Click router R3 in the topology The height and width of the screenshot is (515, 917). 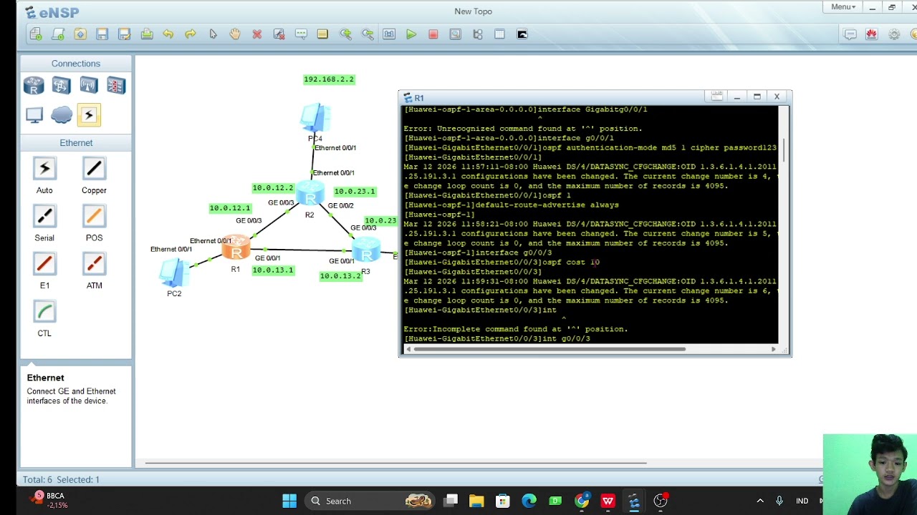tap(366, 250)
